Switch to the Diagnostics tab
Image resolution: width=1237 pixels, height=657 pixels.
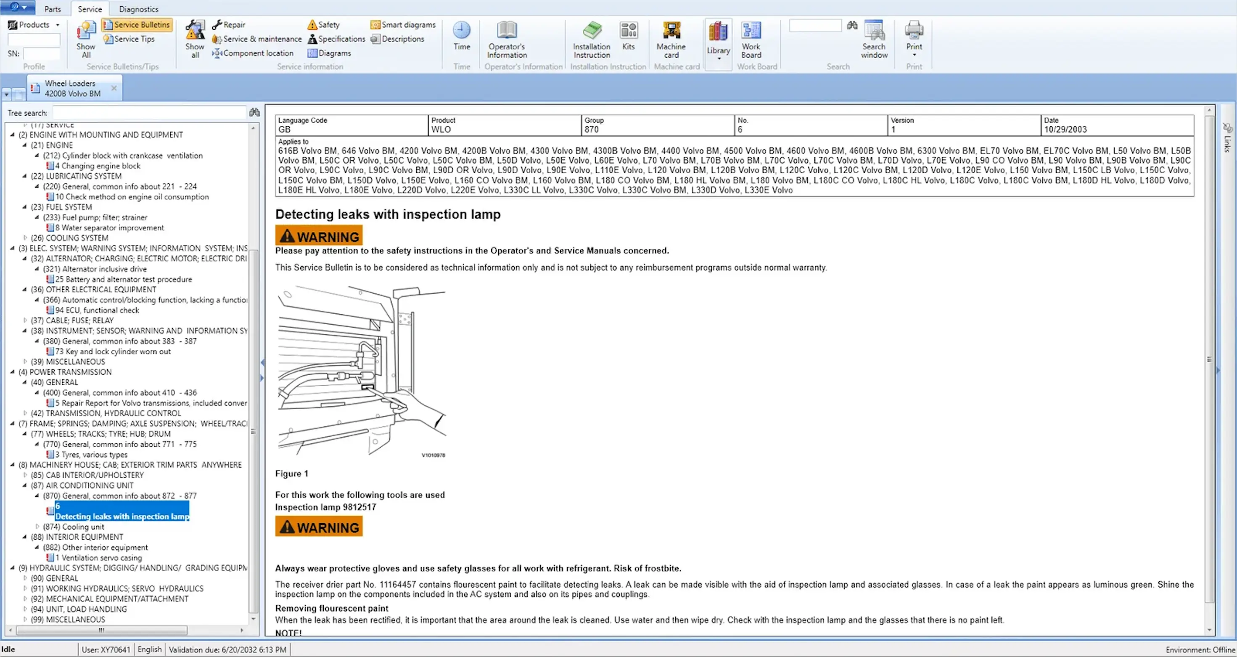(x=138, y=9)
